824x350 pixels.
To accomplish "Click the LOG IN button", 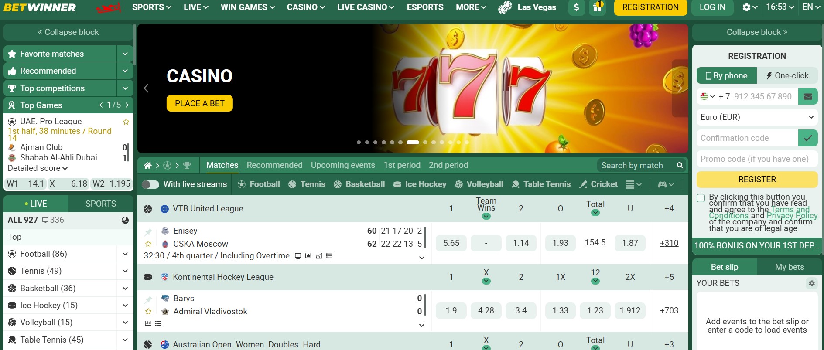I will point(712,7).
